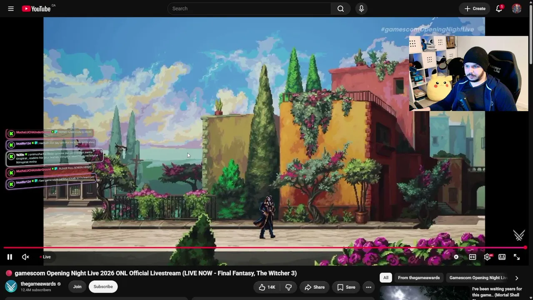Open the player settings gear

tap(487, 257)
